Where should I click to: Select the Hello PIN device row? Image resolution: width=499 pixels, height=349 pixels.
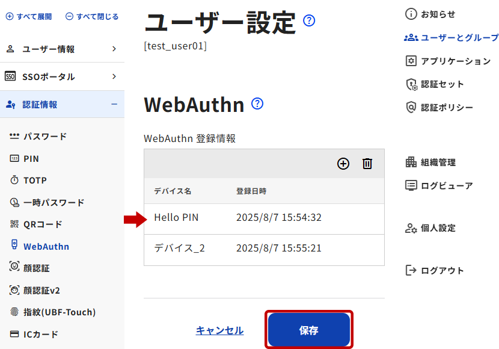tap(264, 218)
